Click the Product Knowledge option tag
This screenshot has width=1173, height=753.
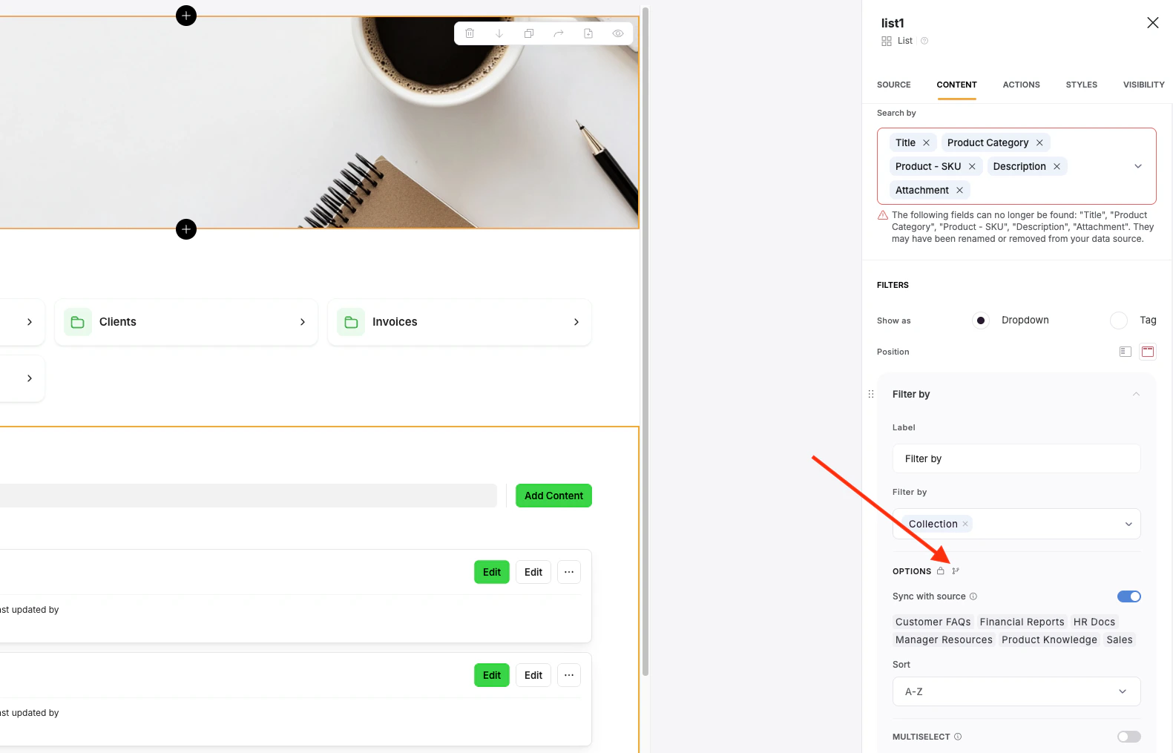point(1049,639)
